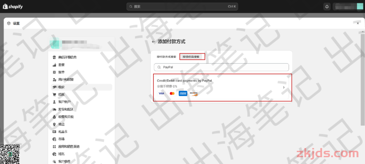Go back with the arrow beside 添加付款方式
This screenshot has width=365, height=164.
tap(153, 42)
